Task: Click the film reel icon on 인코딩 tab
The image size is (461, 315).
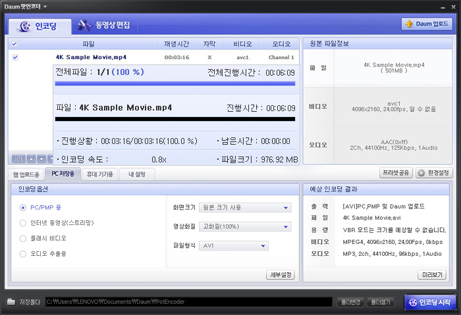Action: [24, 26]
